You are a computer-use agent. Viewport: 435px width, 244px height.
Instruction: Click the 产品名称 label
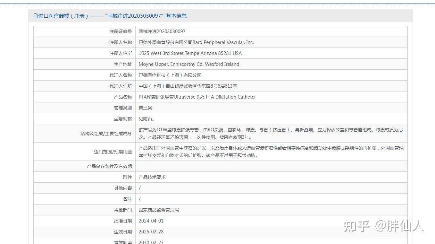click(123, 97)
